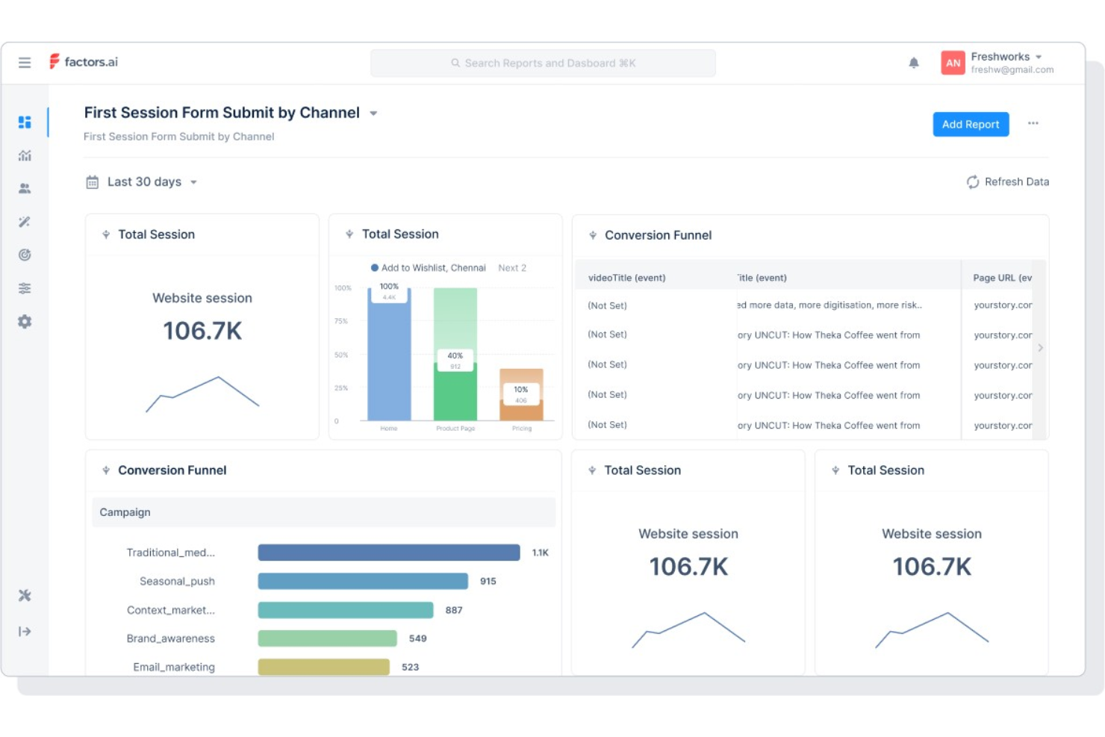Expand the Freshworks account dropdown

pyautogui.click(x=1039, y=57)
